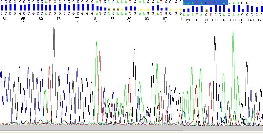Click the olive quality bar above position 133
The height and width of the screenshot is (134, 263).
coord(206,10)
